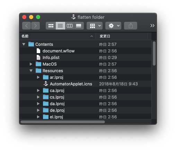
Task: Expand the cs.lproj folder
Action: 38,97
